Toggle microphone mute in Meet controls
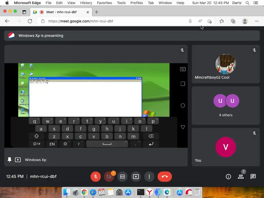This screenshot has width=264, height=198. (x=95, y=176)
